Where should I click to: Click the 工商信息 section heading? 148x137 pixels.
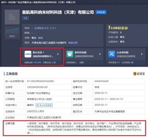12,74
